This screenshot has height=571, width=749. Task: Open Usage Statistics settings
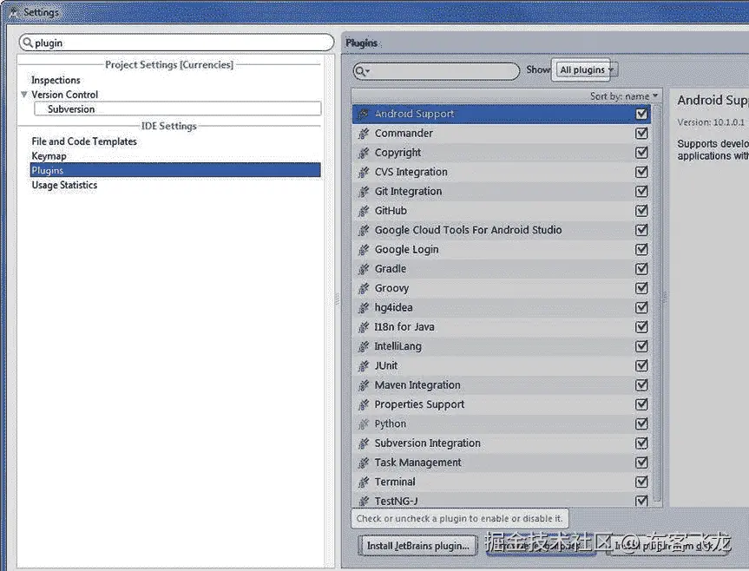tap(64, 185)
